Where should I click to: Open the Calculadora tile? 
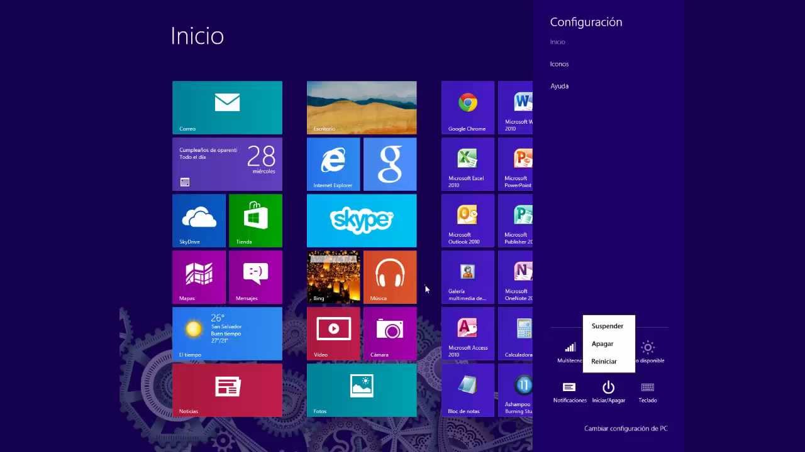(516, 333)
